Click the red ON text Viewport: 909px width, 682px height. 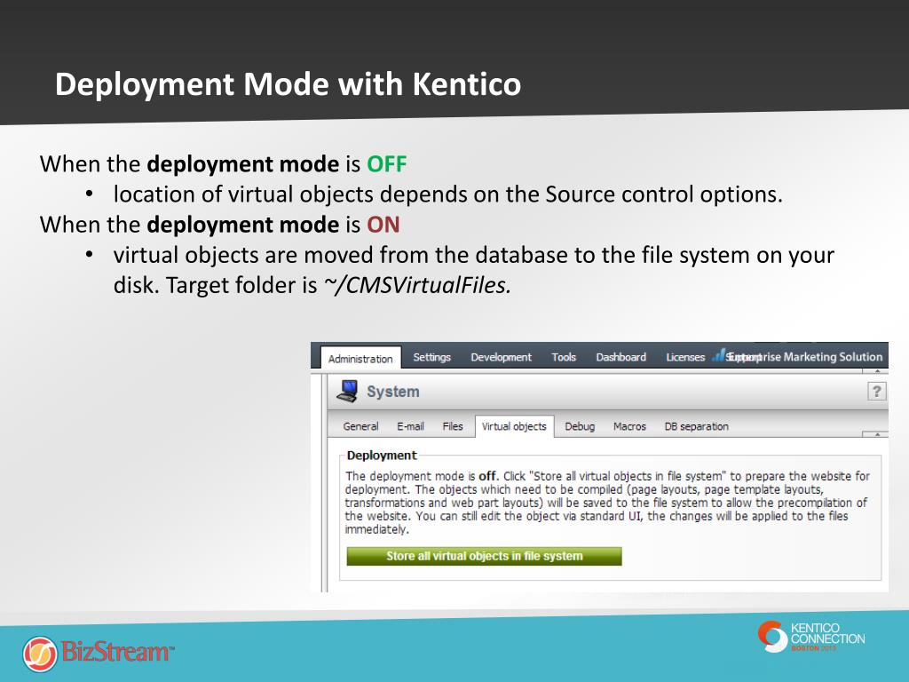(x=383, y=225)
